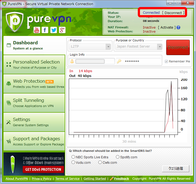Open the PureVPN Twitter icon
Viewport: 196px width, 184px height.
pos(54,30)
